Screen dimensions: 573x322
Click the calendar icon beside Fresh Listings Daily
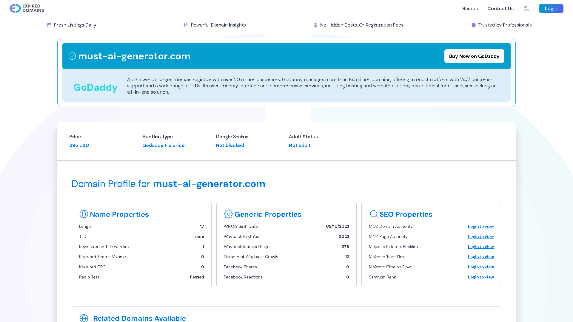click(49, 25)
